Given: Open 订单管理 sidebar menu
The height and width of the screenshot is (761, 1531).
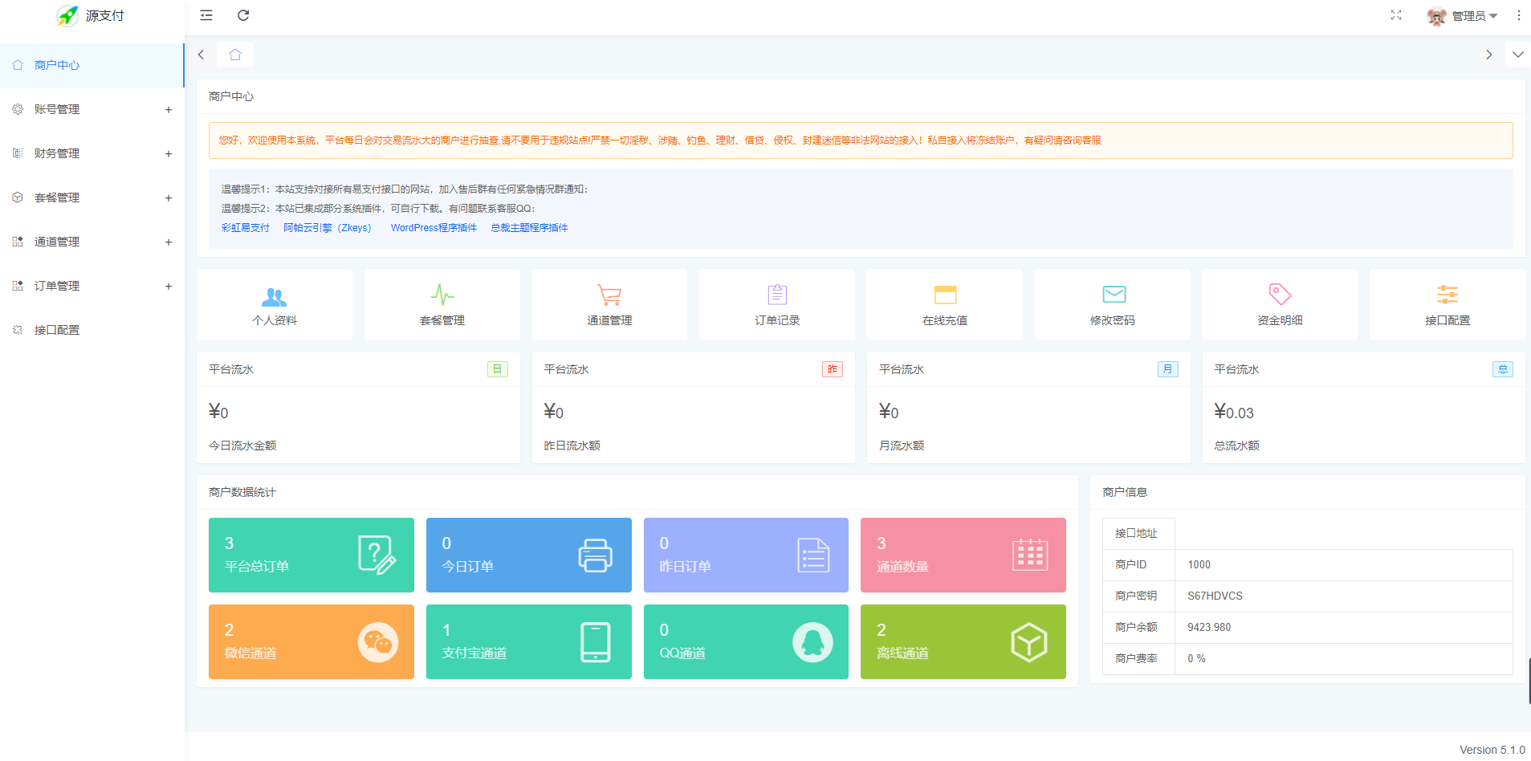Looking at the screenshot, I should point(92,286).
